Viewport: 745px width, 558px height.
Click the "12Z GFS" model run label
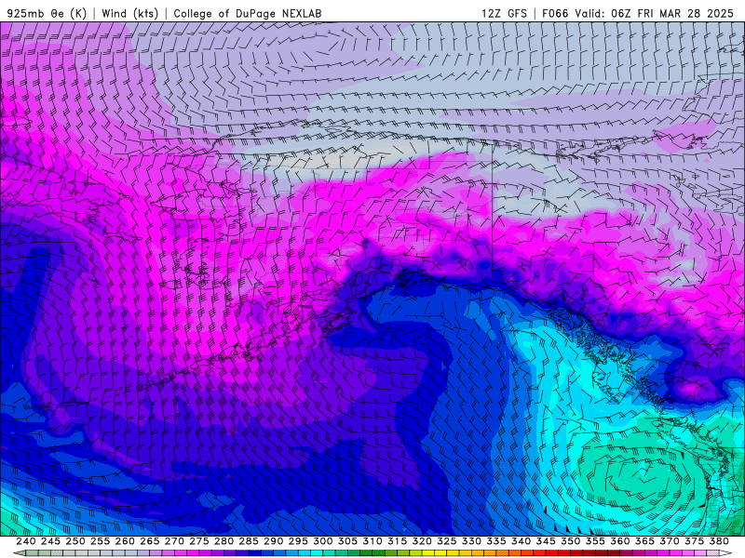pyautogui.click(x=504, y=13)
